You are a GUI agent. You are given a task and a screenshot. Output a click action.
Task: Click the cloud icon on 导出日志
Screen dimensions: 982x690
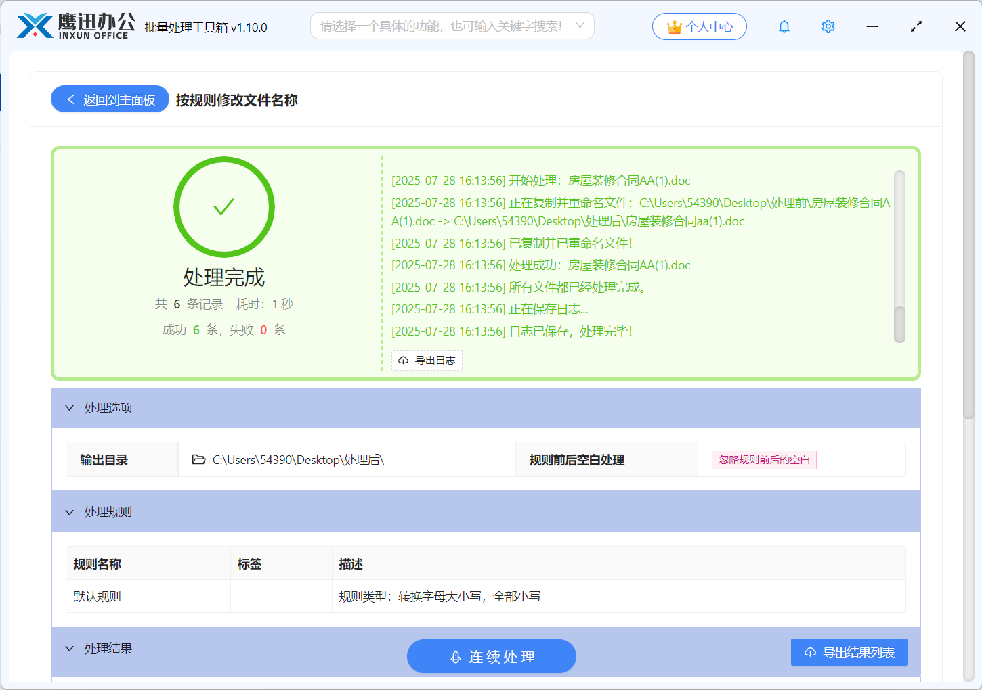404,361
